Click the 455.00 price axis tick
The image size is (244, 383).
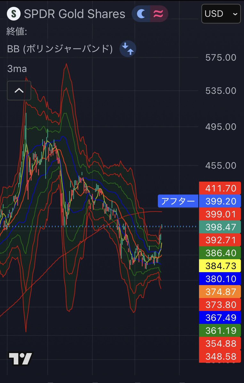click(x=221, y=165)
